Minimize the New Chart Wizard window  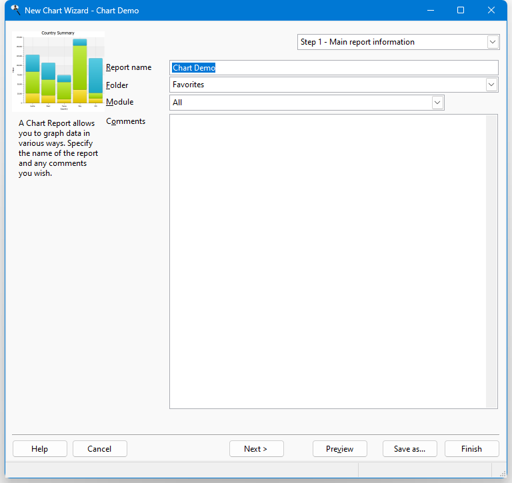tap(431, 11)
